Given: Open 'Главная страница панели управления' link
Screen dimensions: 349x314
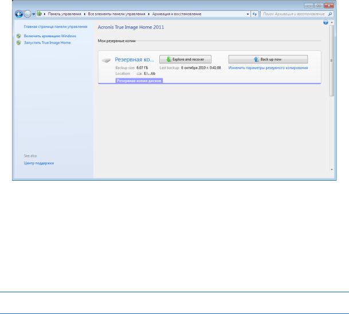Looking at the screenshot, I should (56, 27).
